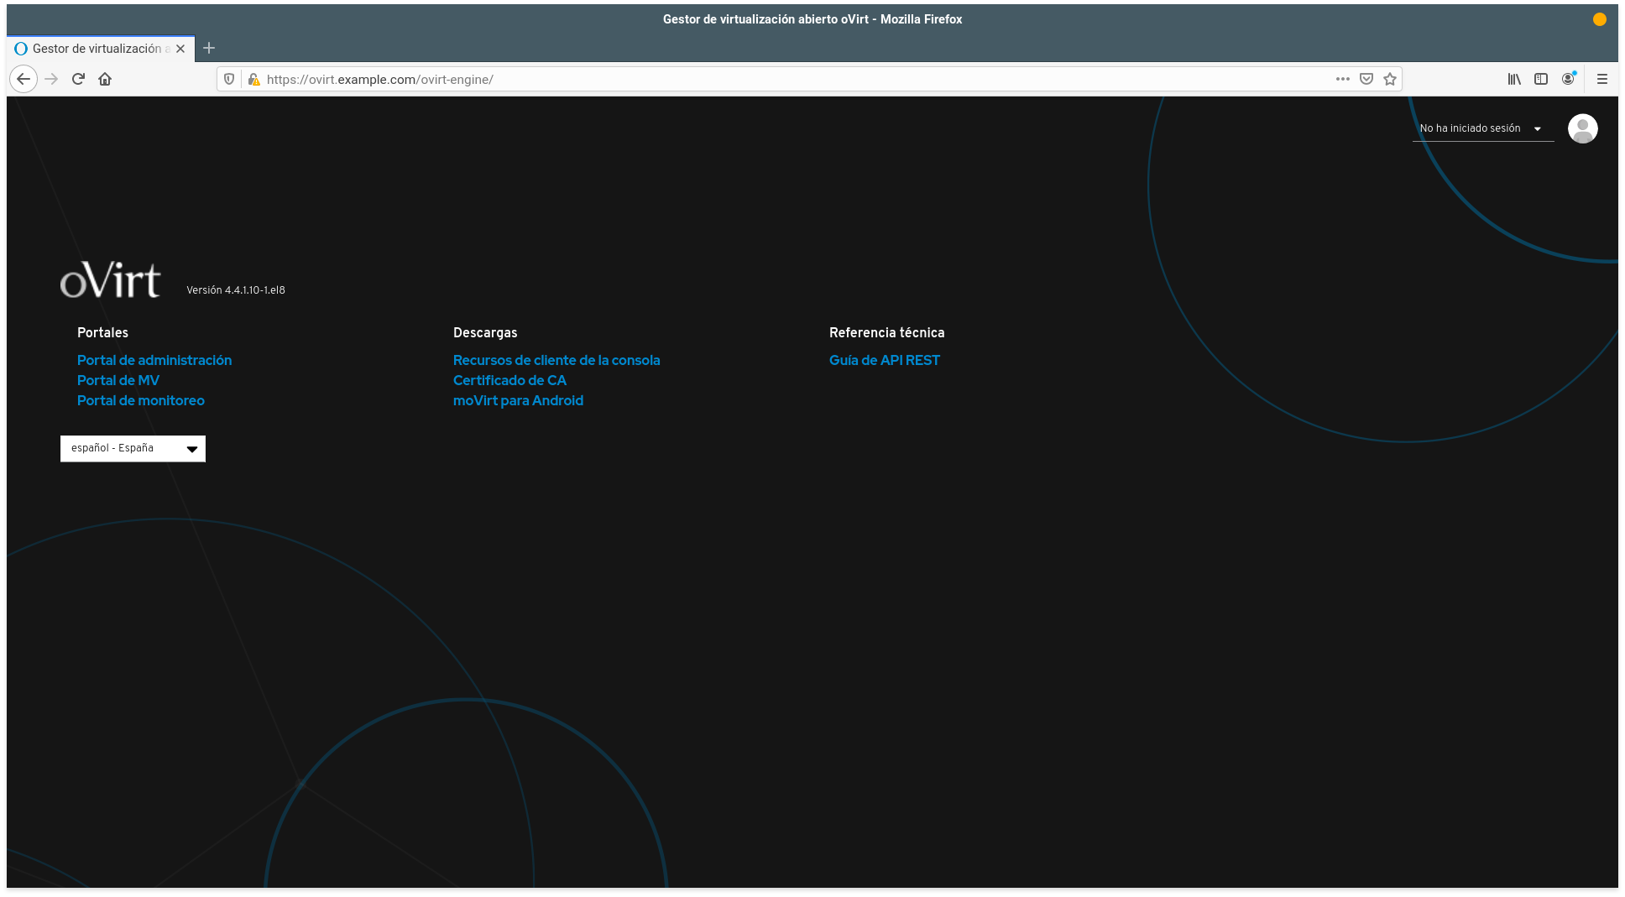Bookmark this page with the star

point(1390,79)
